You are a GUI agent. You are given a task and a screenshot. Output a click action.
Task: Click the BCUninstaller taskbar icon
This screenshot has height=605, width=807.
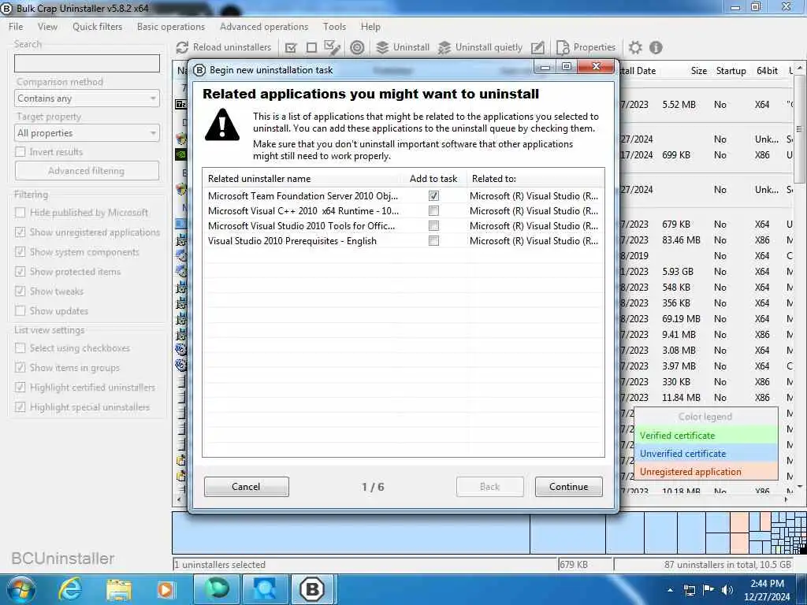click(x=312, y=589)
